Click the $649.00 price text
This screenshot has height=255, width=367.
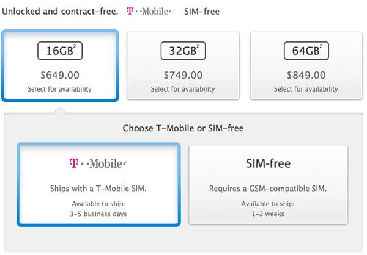pyautogui.click(x=60, y=75)
